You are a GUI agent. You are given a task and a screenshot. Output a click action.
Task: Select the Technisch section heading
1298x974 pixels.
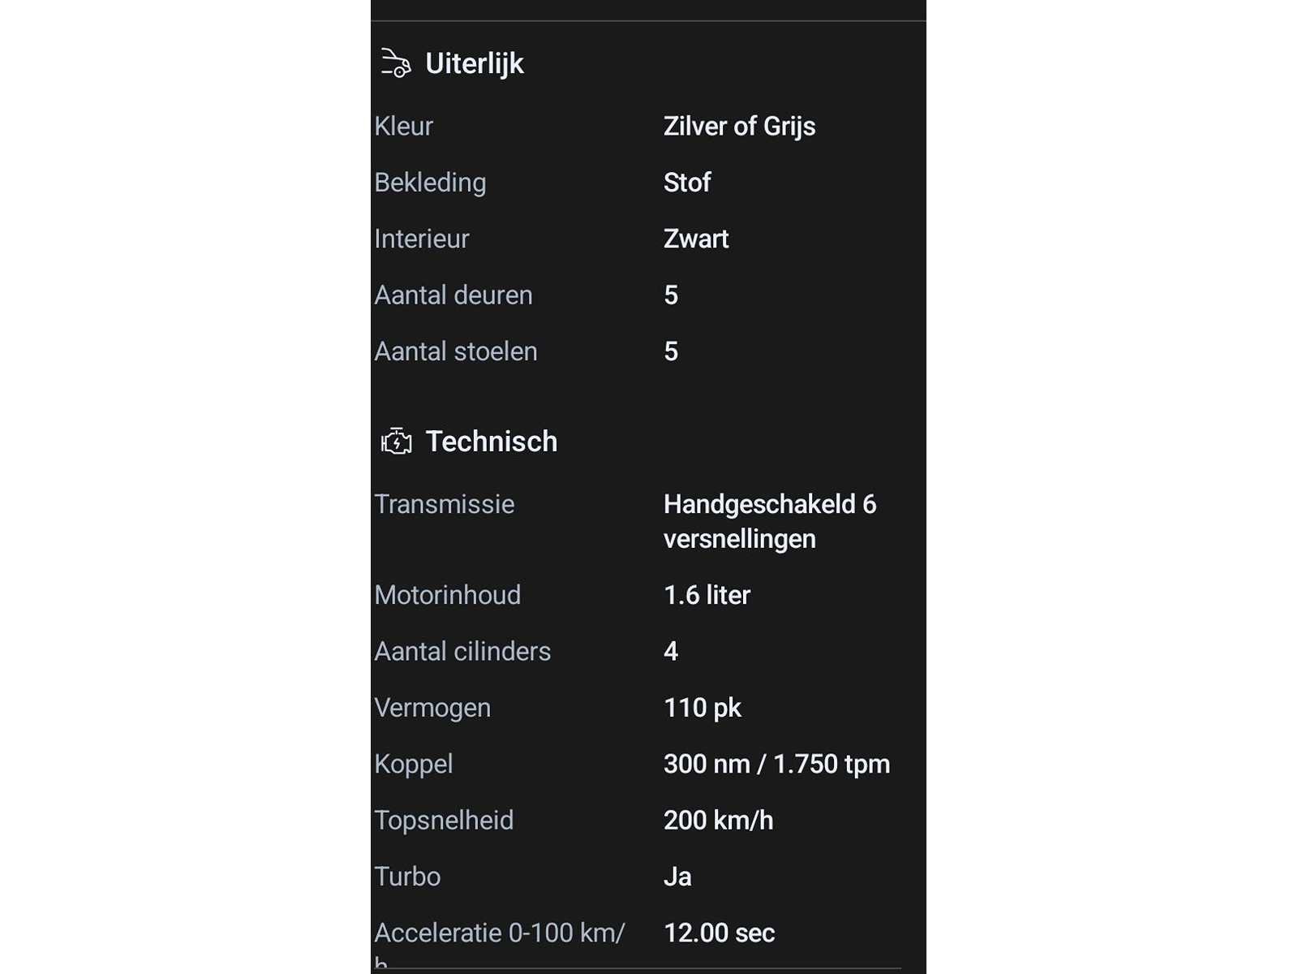[491, 442]
